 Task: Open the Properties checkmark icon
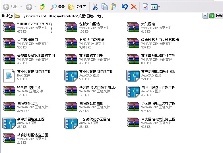pos(145,7)
